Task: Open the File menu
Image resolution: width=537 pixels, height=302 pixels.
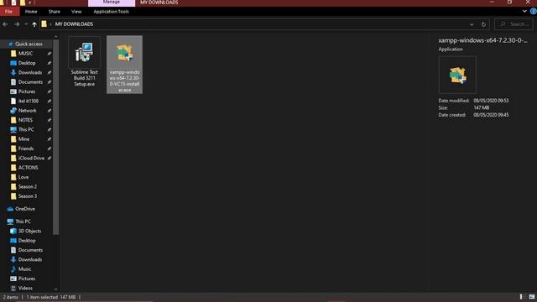Action: [x=8, y=11]
